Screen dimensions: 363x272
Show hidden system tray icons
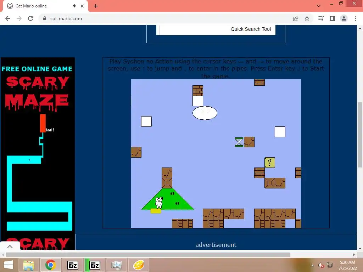click(x=312, y=265)
